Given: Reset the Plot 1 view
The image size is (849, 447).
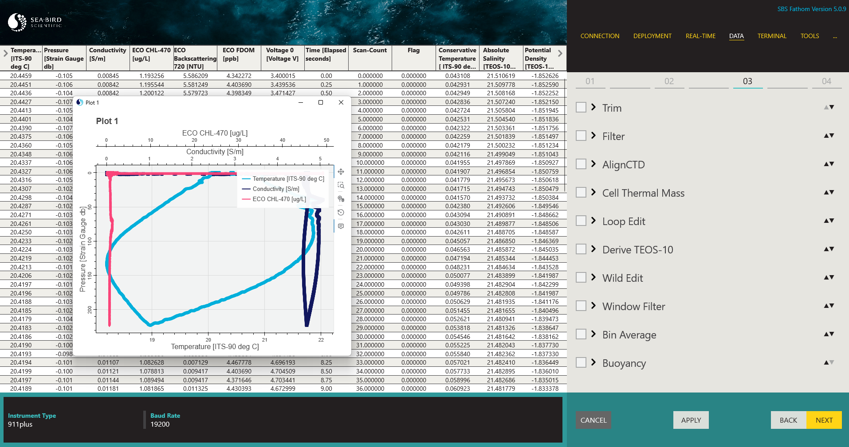Looking at the screenshot, I should pos(341,213).
